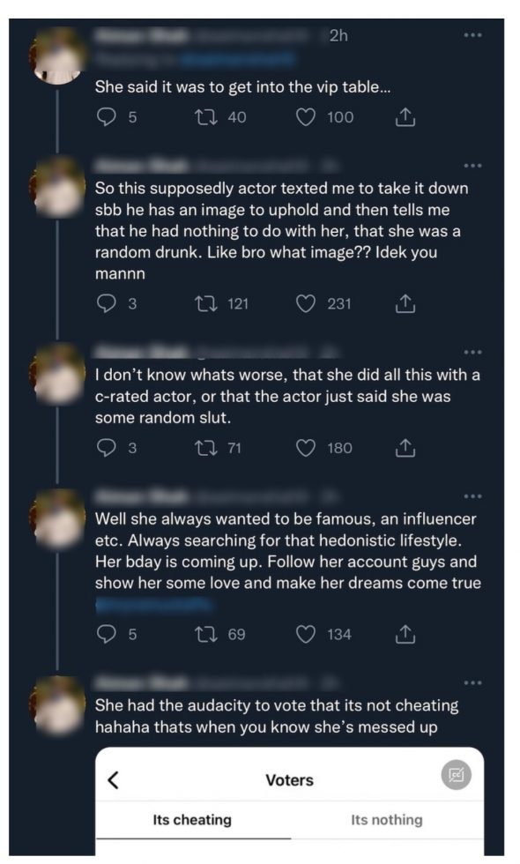This screenshot has width=520, height=864.
Task: Share the "hedonistic lifestyle" tweet
Action: pyautogui.click(x=405, y=634)
